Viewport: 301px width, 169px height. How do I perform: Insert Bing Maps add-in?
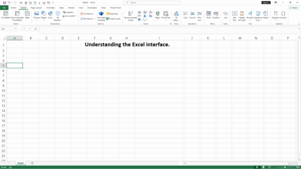tap(112, 14)
